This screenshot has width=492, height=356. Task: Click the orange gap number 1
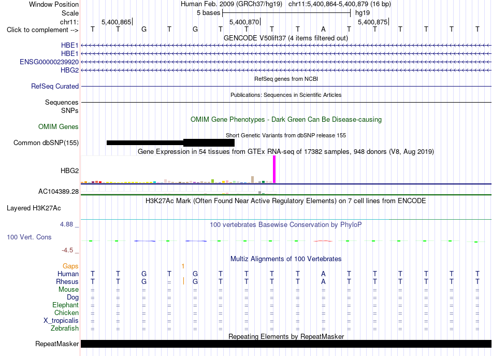pos(183,266)
